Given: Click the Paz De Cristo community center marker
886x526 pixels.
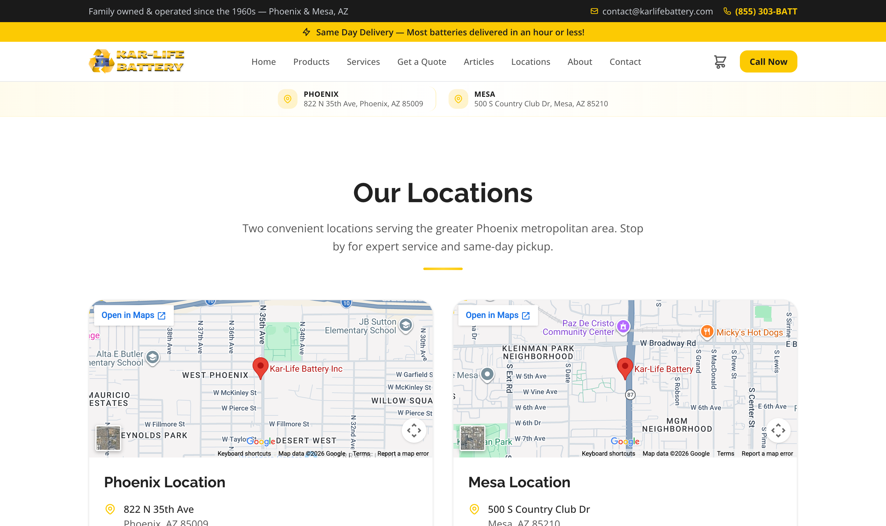Looking at the screenshot, I should point(623,326).
